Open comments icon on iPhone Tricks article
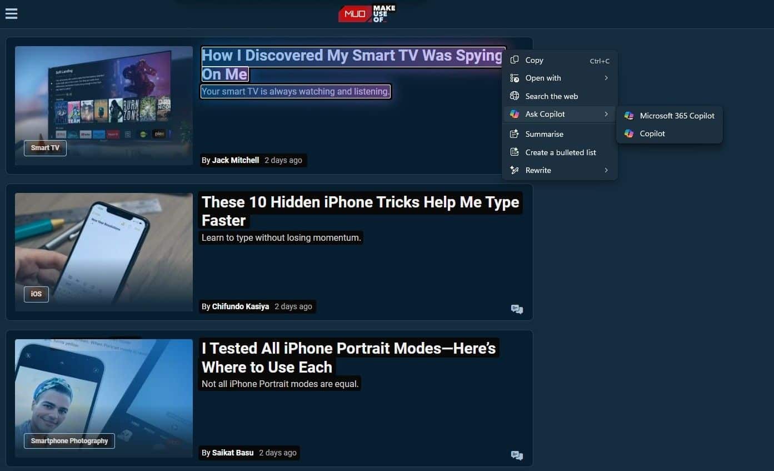 (517, 309)
